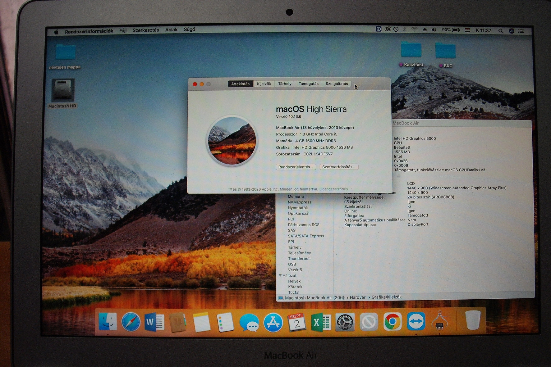Image resolution: width=551 pixels, height=367 pixels.
Task: Click the System Information icon in the Dock
Action: click(439, 321)
